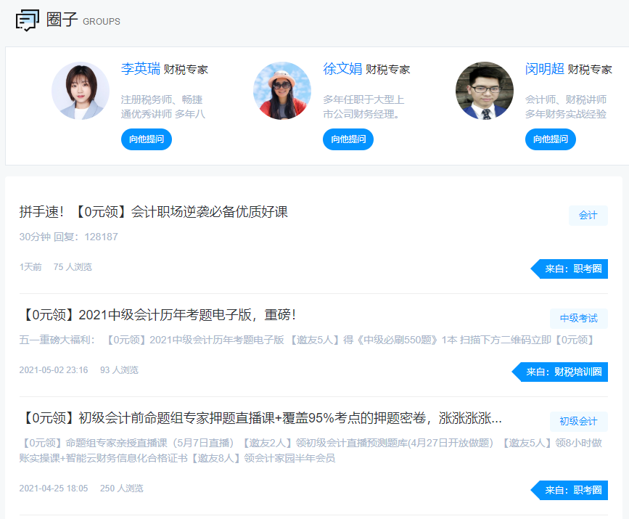Click 向他提问 button under 李英瑞

pos(147,139)
